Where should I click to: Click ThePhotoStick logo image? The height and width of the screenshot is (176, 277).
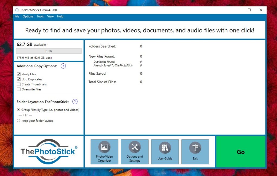(x=49, y=152)
